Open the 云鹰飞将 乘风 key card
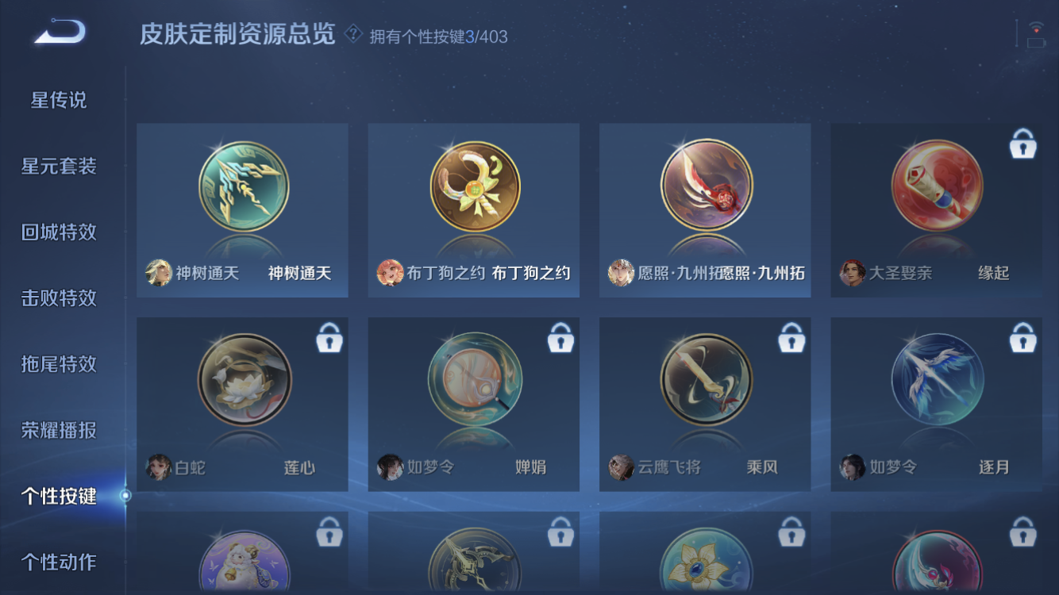This screenshot has width=1059, height=595. (705, 405)
